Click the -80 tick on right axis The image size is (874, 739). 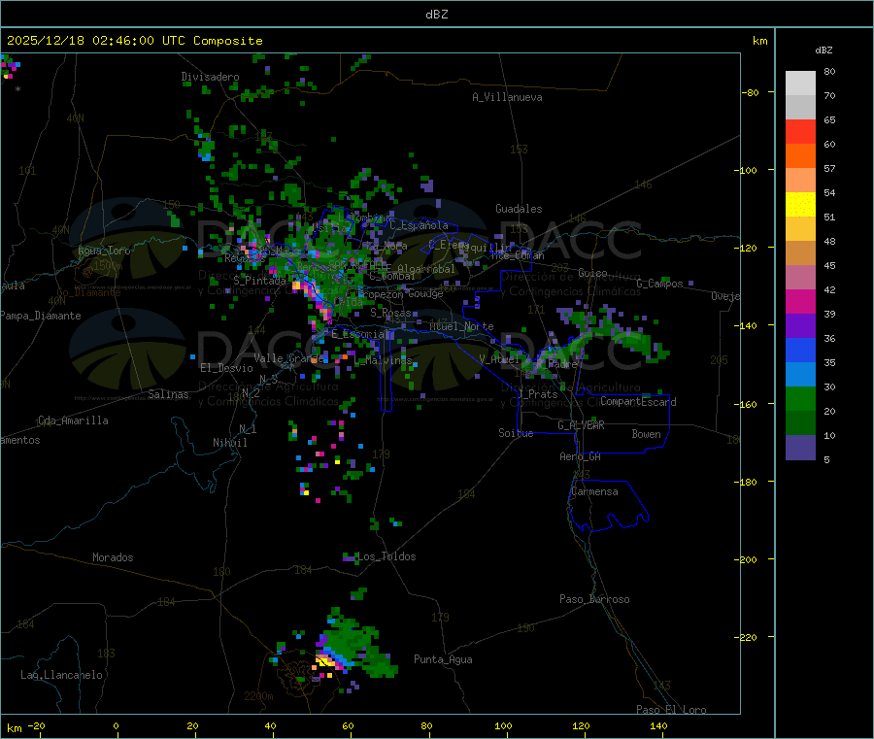(x=751, y=92)
